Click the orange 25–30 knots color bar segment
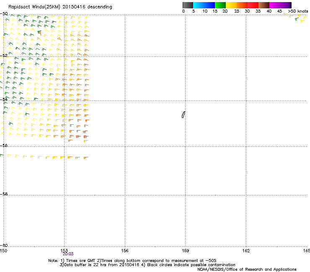Image resolution: width=310 pixels, height=272 pixels. (x=242, y=5)
